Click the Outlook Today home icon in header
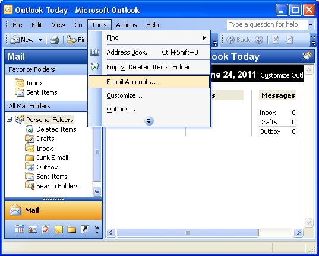This screenshot has width=319, height=256. click(x=307, y=56)
